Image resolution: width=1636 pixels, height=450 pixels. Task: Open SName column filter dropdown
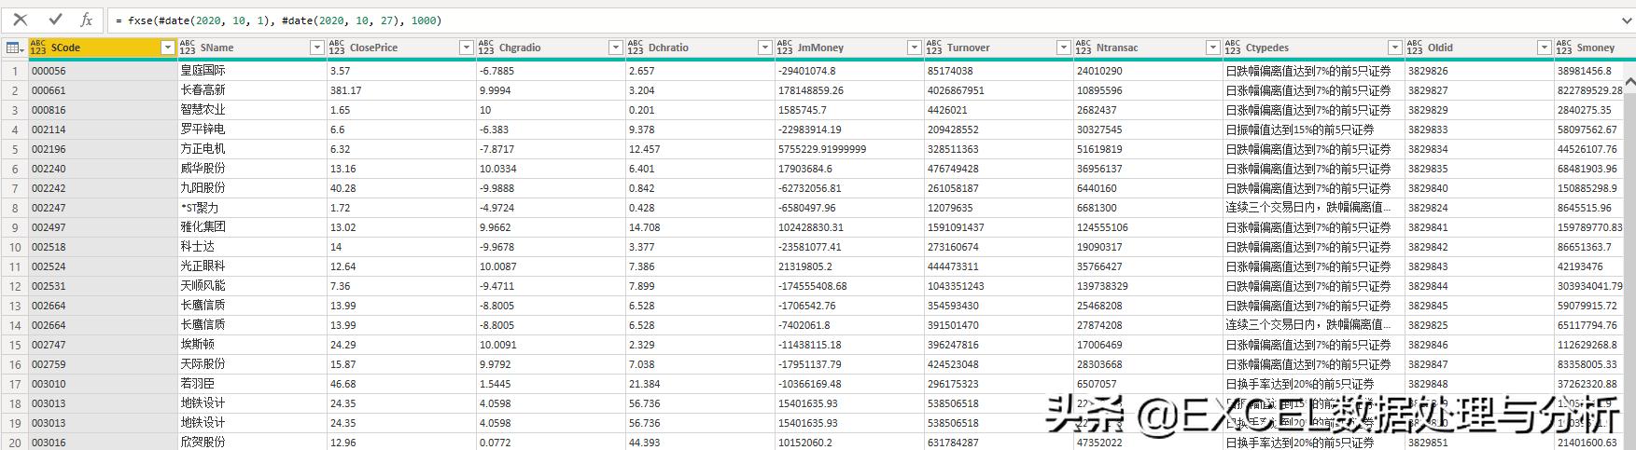[x=317, y=48]
